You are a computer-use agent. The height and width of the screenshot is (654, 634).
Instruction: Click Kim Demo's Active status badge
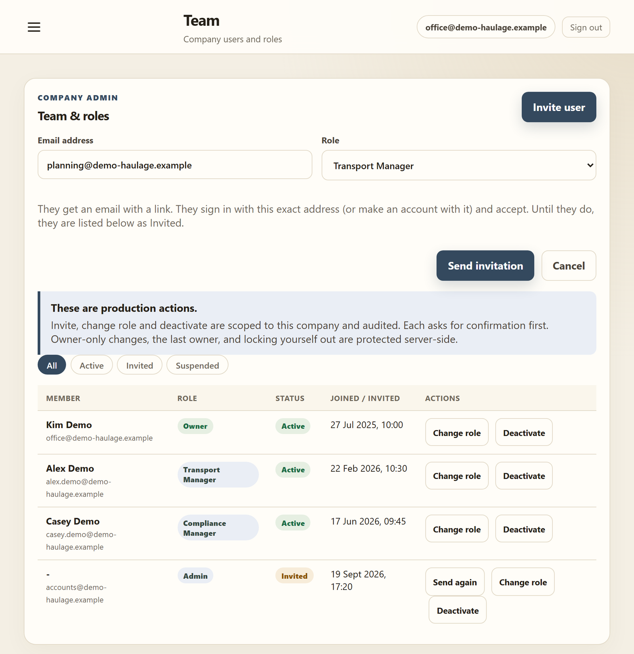[x=293, y=426]
